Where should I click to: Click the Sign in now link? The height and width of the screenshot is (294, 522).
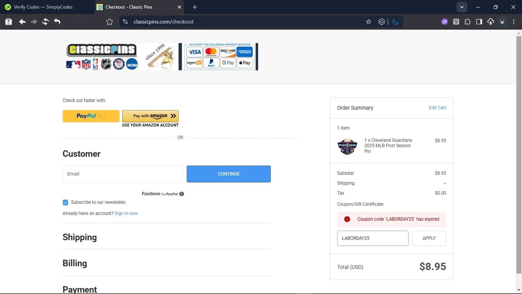click(126, 213)
